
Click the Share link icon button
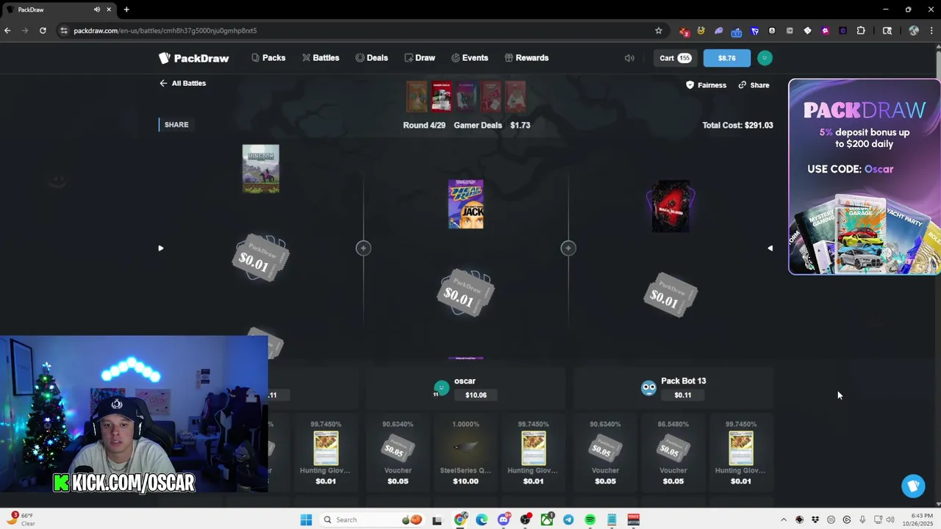pos(754,85)
